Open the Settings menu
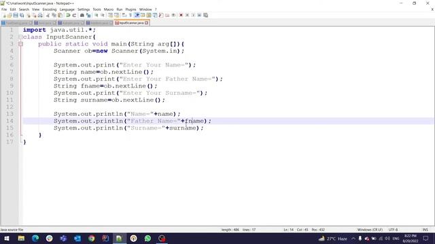This screenshot has width=435, height=244. click(x=84, y=9)
